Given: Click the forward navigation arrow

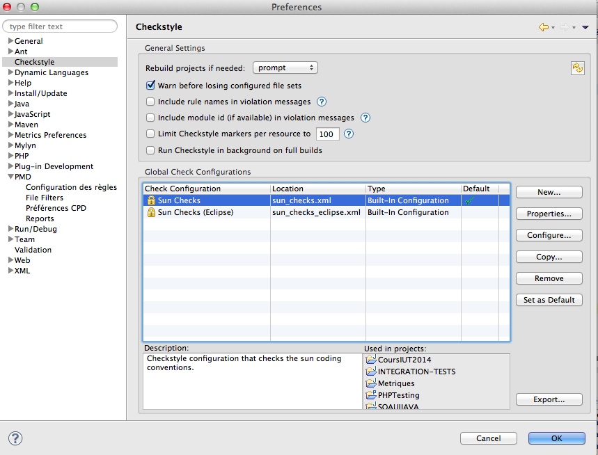Looking at the screenshot, I should 562,26.
